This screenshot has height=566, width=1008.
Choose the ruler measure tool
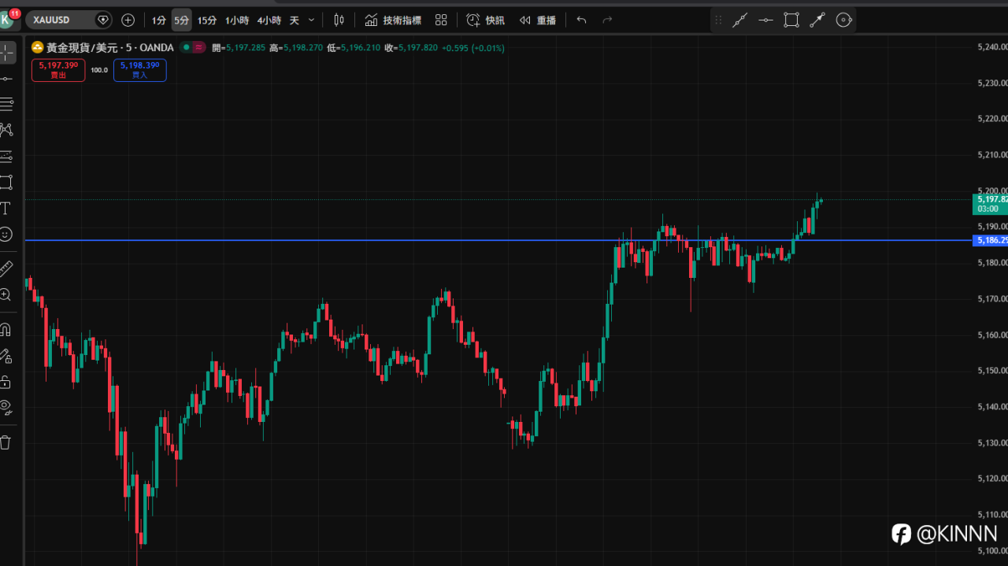pyautogui.click(x=6, y=268)
